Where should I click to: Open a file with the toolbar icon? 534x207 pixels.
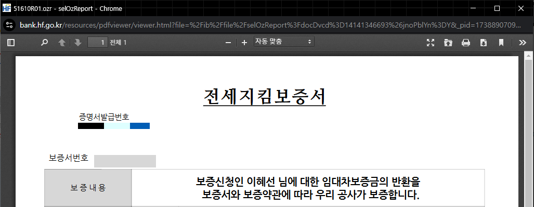coord(448,43)
